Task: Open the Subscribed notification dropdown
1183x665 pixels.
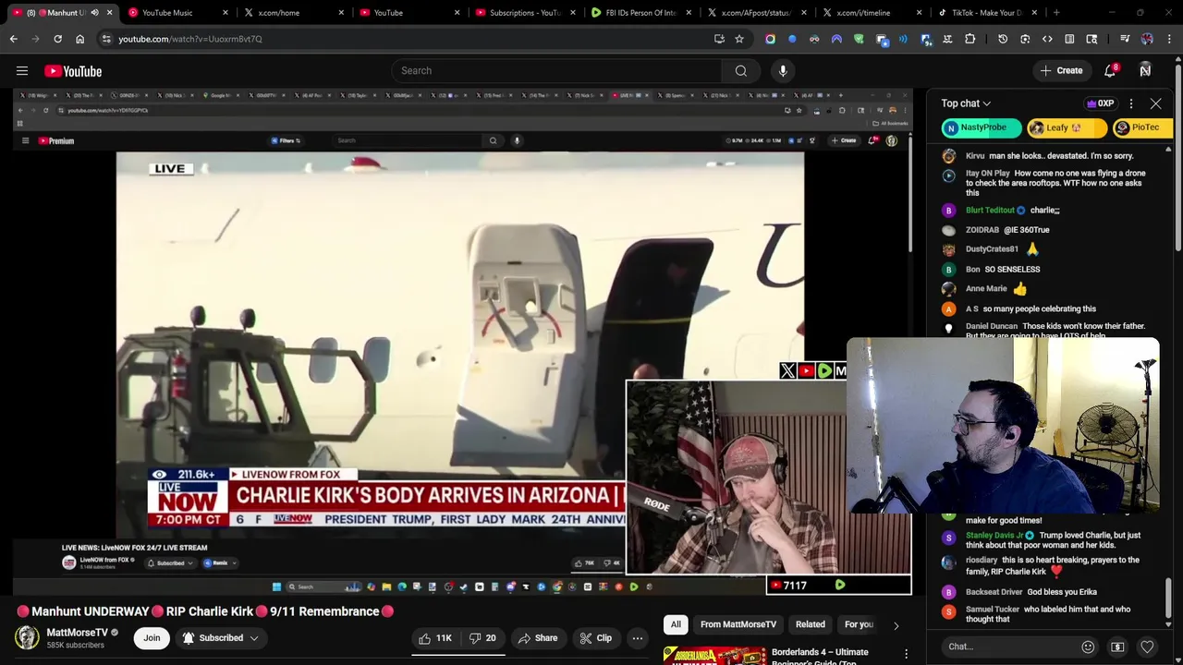Action: 220,638
